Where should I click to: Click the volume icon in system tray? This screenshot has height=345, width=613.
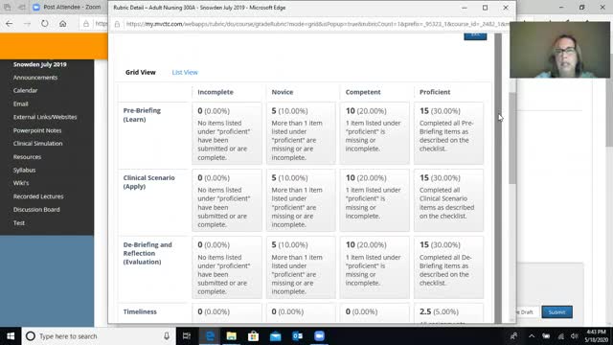point(574,336)
